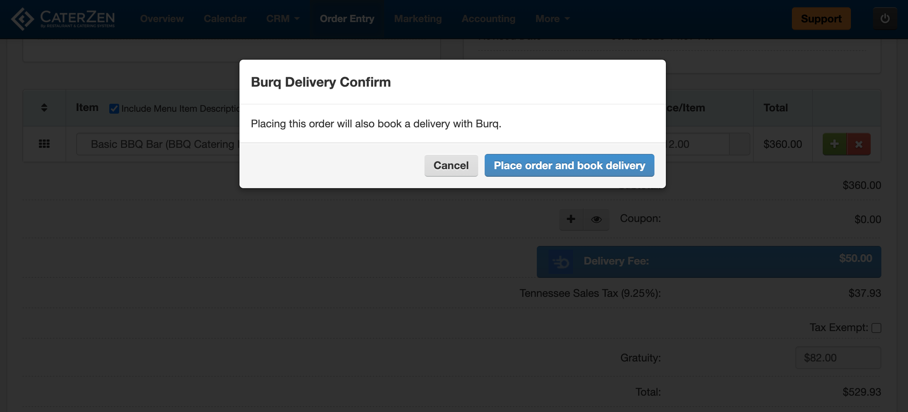
Task: Open the Overview tab
Action: [x=162, y=19]
